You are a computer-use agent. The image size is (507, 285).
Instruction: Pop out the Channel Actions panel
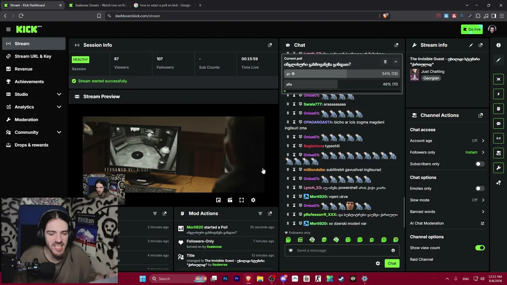point(480,115)
